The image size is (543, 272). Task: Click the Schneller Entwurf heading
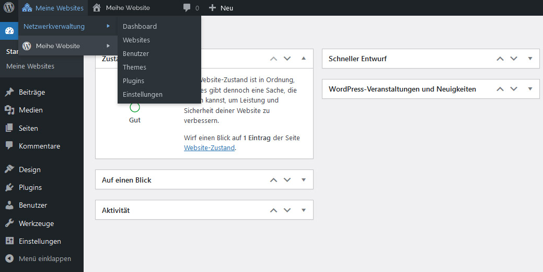357,59
